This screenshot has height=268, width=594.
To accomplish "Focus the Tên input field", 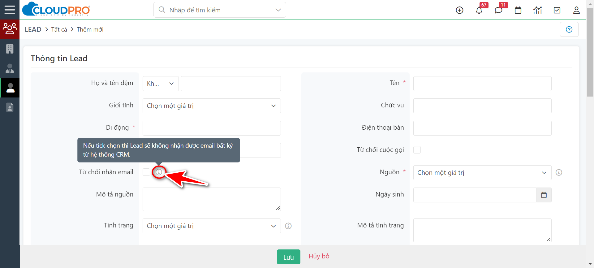I will coord(482,84).
